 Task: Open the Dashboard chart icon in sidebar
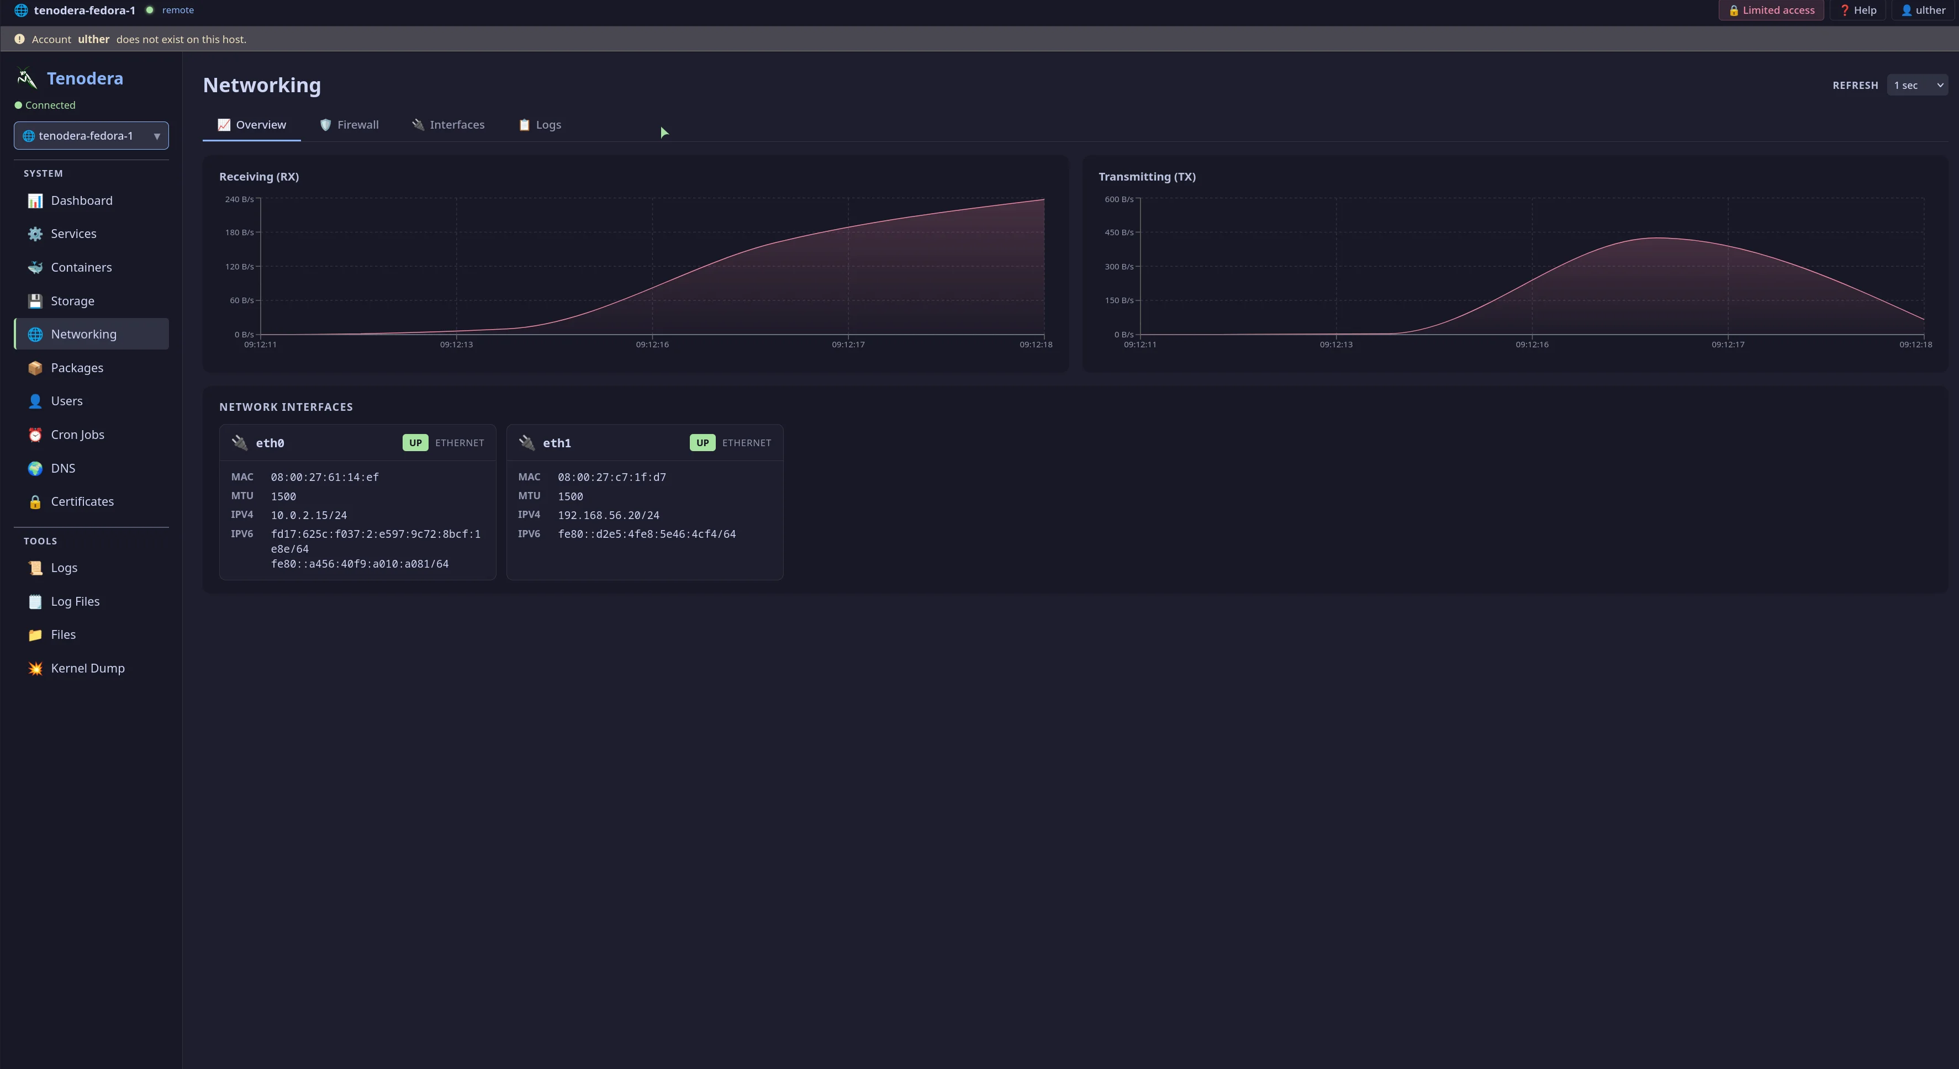pyautogui.click(x=35, y=201)
